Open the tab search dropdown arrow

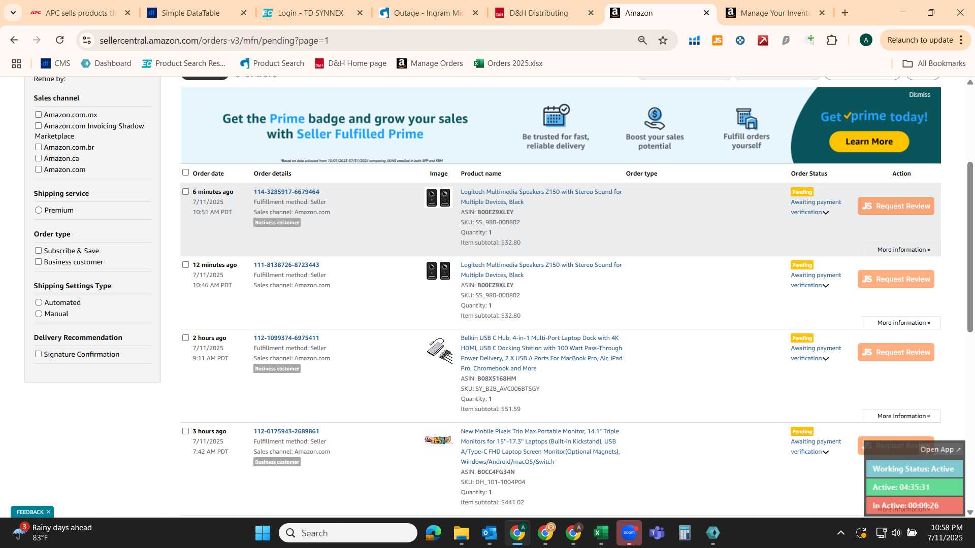click(x=13, y=13)
